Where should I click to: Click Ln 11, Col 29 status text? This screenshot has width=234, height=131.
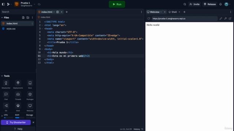click(x=126, y=129)
